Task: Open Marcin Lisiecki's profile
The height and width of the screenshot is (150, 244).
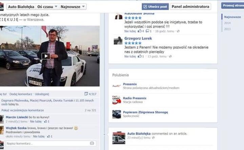Action: (x=17, y=117)
